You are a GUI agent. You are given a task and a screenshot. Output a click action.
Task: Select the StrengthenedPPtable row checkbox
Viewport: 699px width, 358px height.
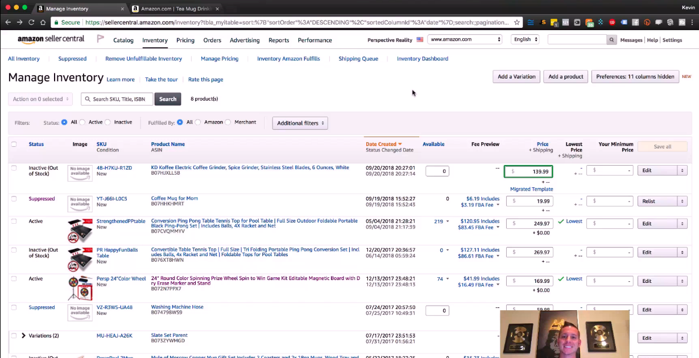click(x=14, y=221)
